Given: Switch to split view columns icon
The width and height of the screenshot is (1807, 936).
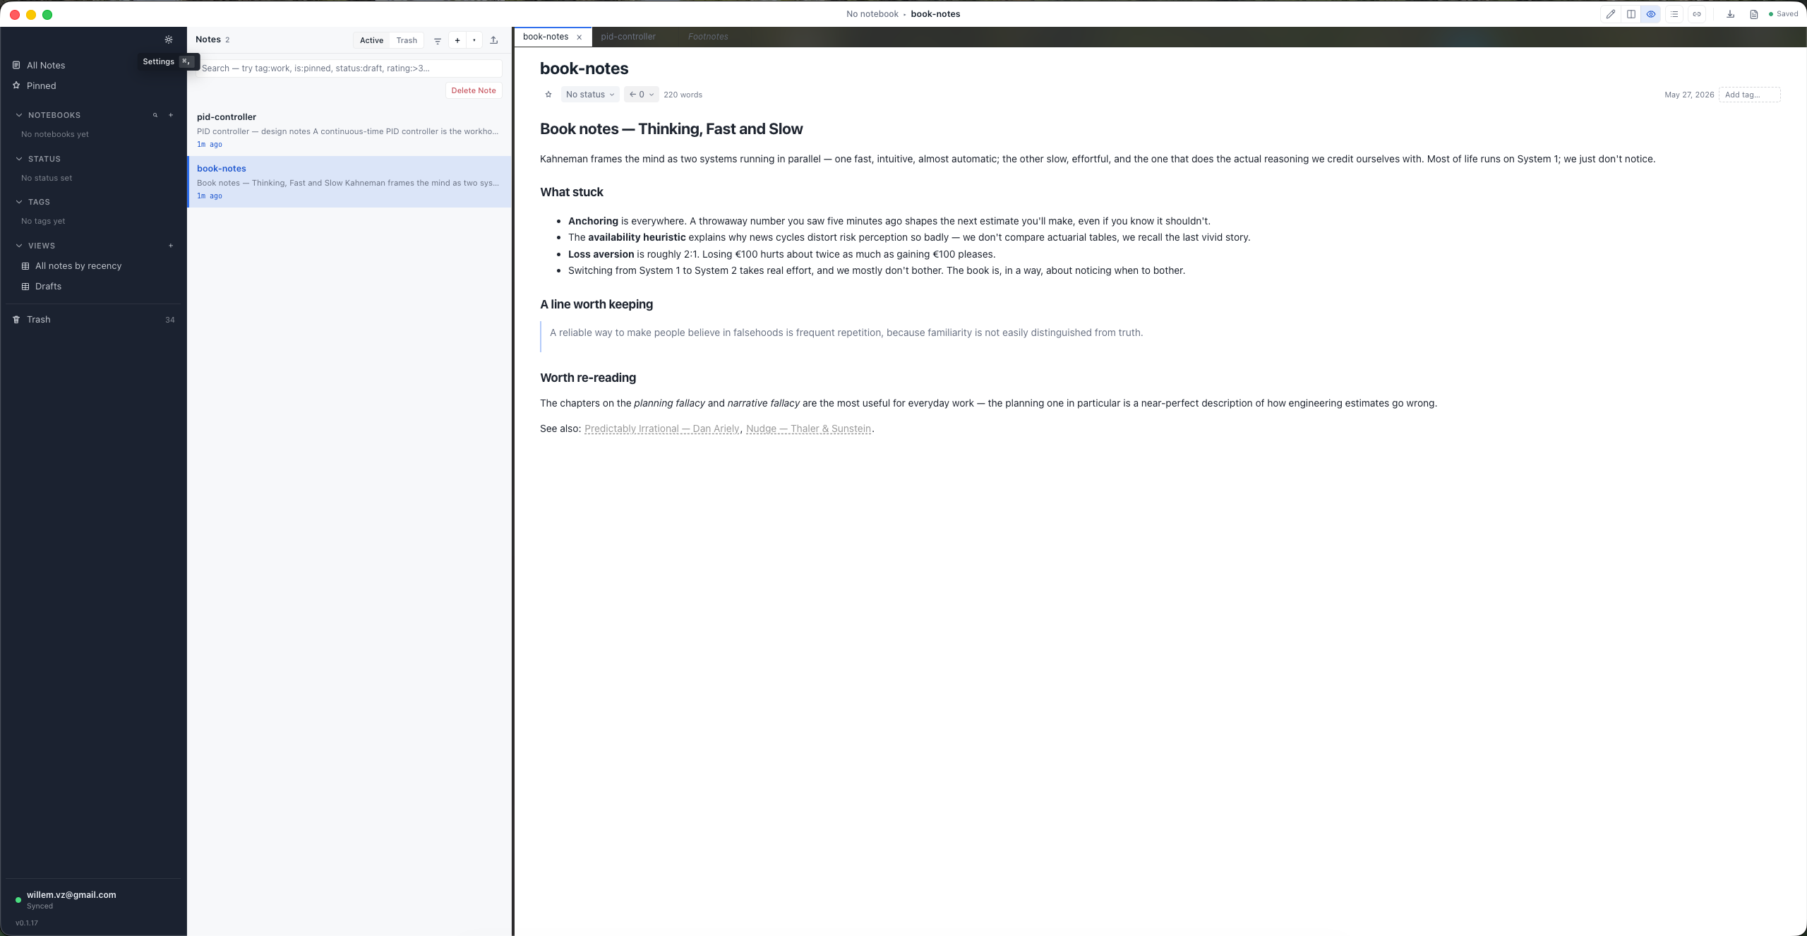Looking at the screenshot, I should 1631,14.
